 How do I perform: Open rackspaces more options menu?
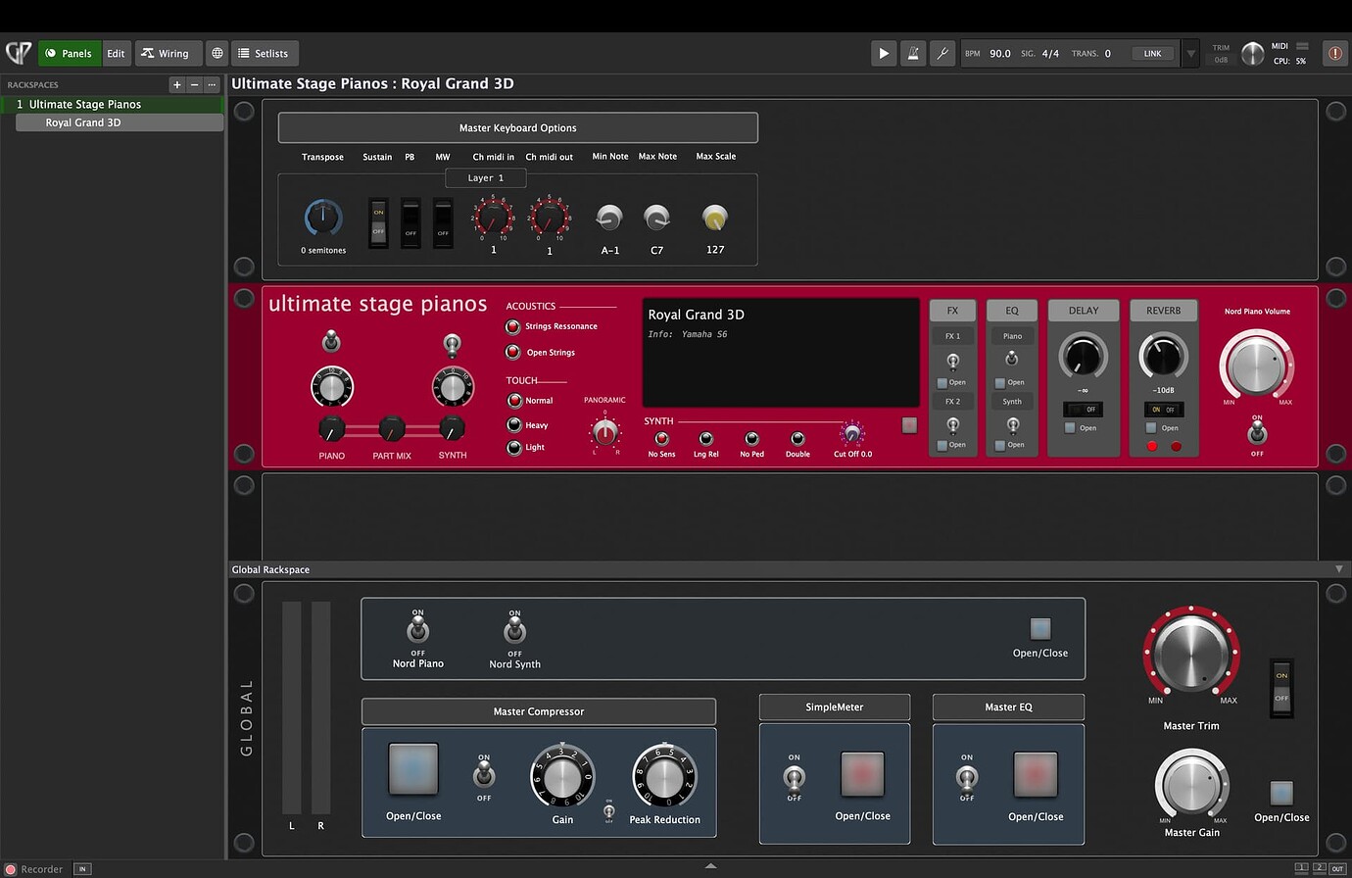click(211, 85)
